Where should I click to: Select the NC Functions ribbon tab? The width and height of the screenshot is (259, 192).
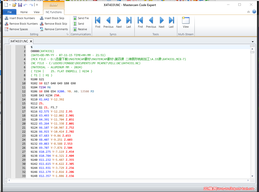click(53, 12)
